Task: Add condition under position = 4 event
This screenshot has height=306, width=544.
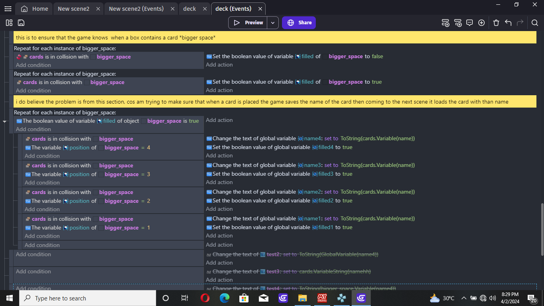Action: click(42, 156)
